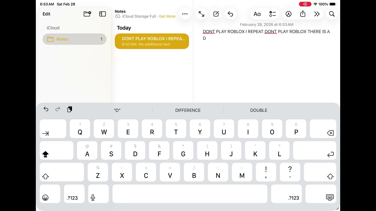This screenshot has width=376, height=211.
Task: Tap the Edit button in the sidebar
Action: (46, 14)
